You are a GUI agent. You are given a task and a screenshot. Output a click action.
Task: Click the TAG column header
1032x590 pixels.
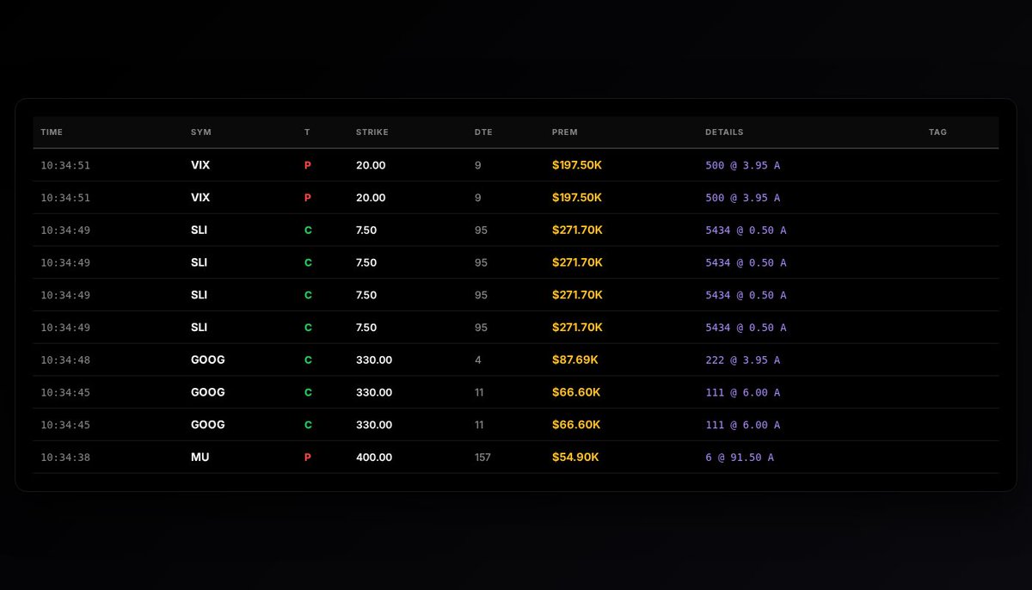pyautogui.click(x=937, y=132)
